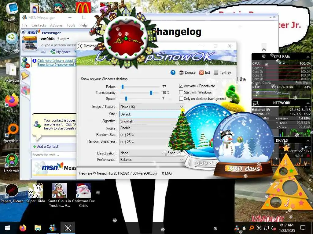Image resolution: width=313 pixels, height=234 pixels.
Task: Open the Everything tray search icon
Action: coord(252,228)
